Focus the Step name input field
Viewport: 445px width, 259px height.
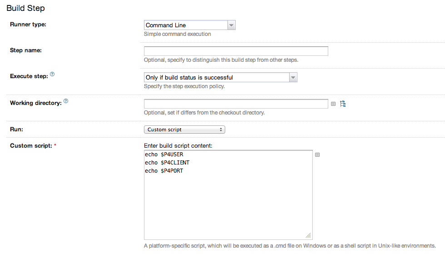(x=236, y=51)
